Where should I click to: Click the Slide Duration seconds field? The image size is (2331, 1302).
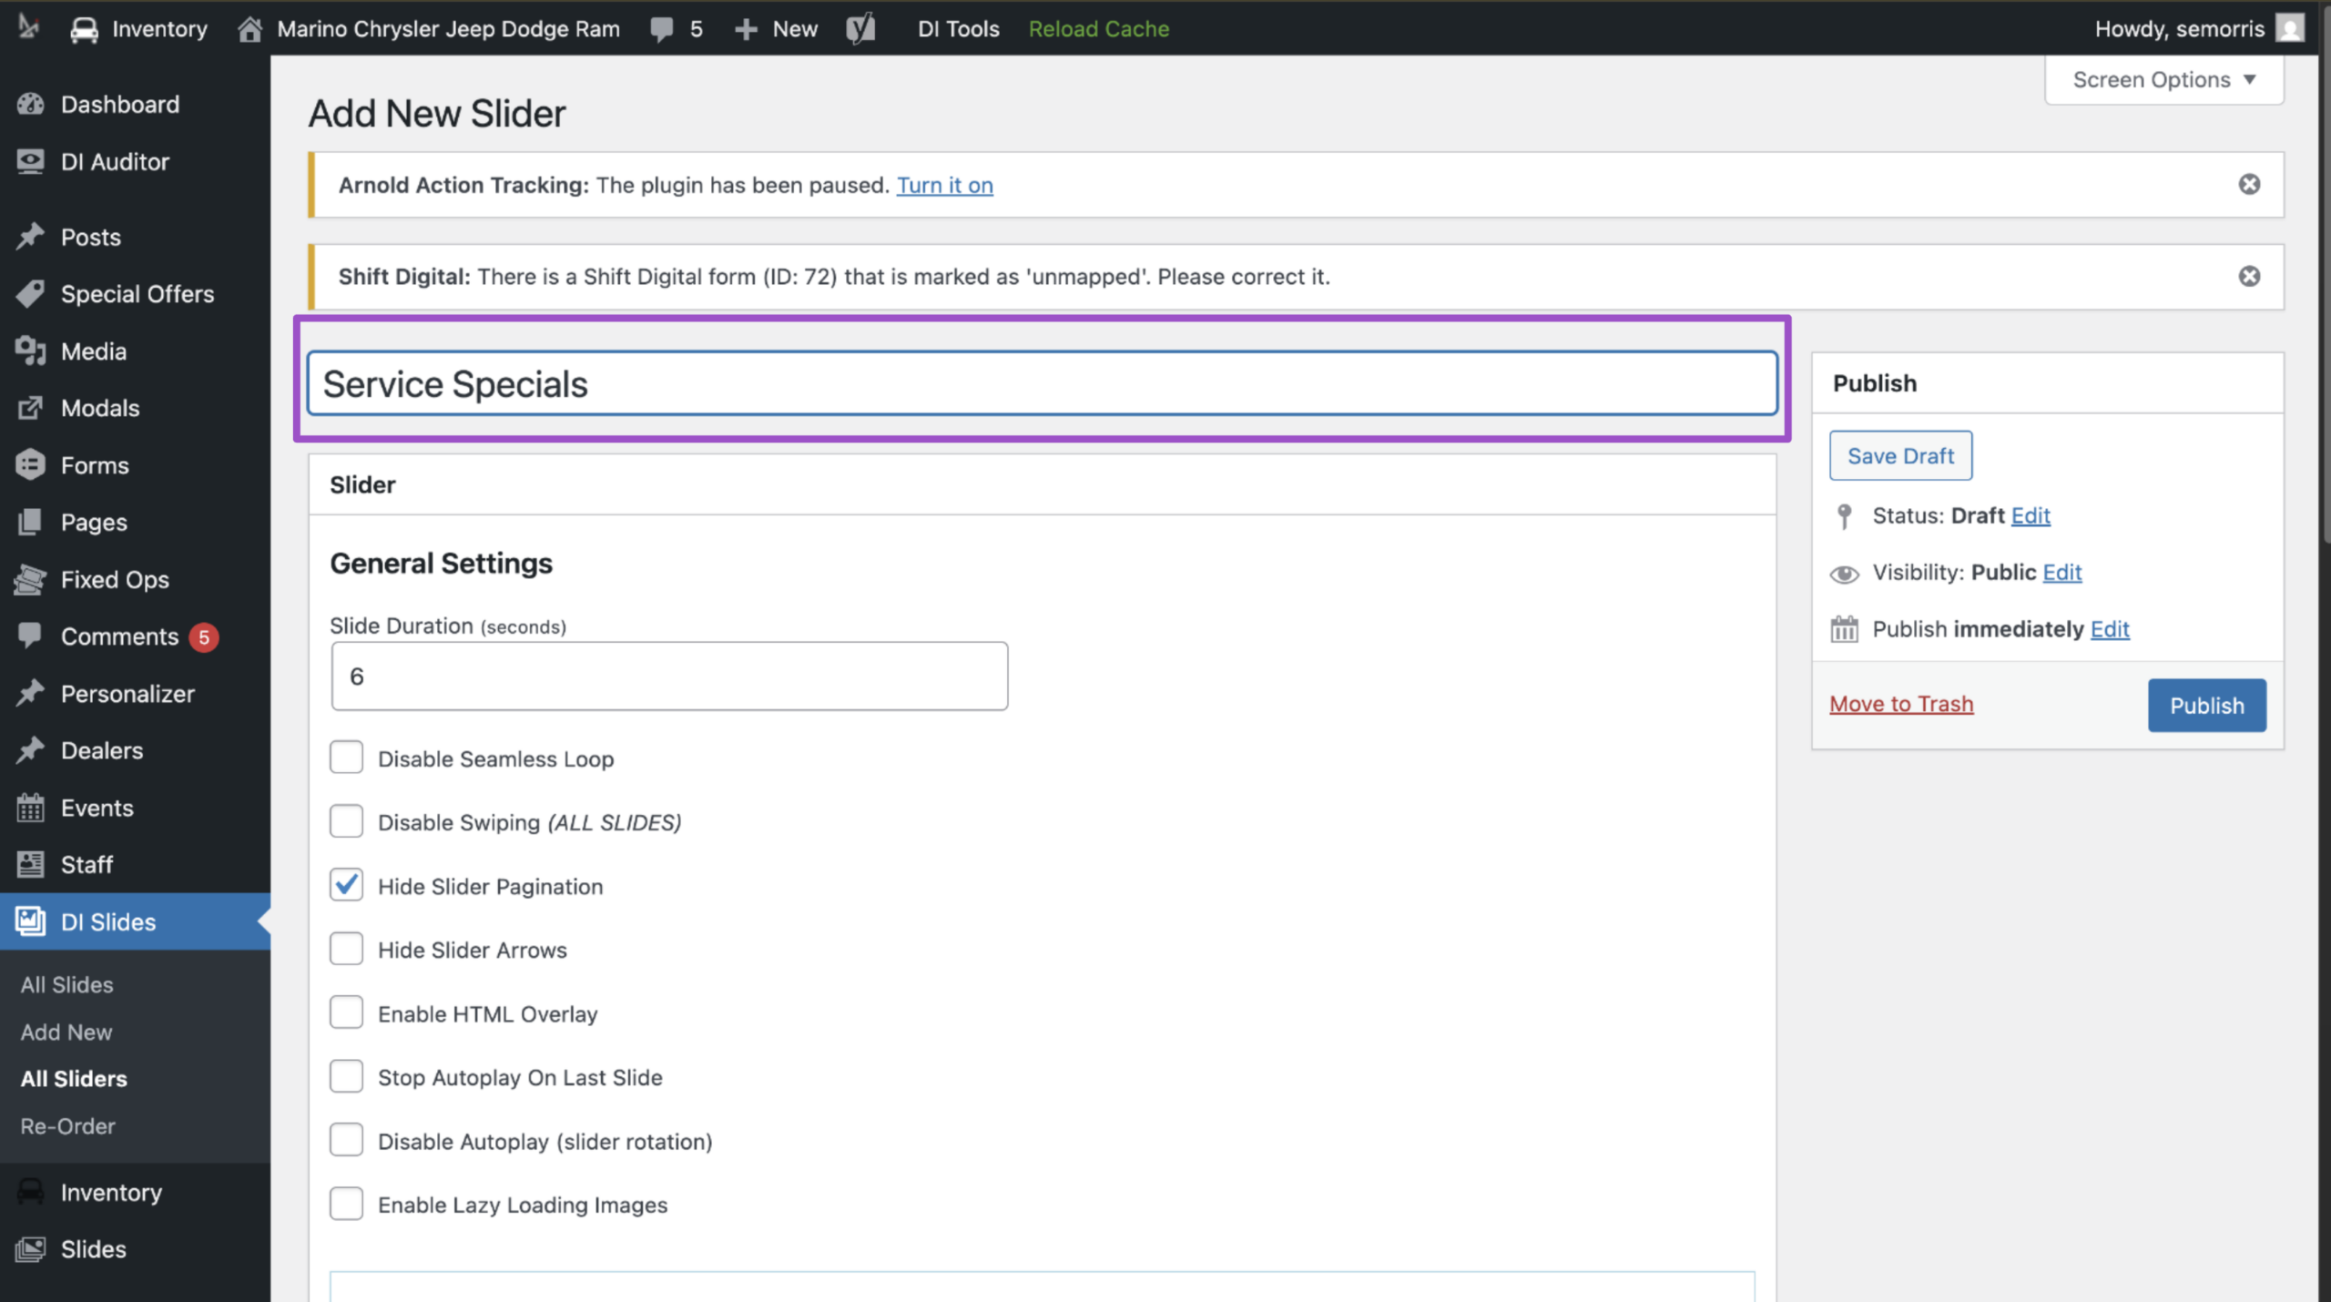click(x=669, y=676)
